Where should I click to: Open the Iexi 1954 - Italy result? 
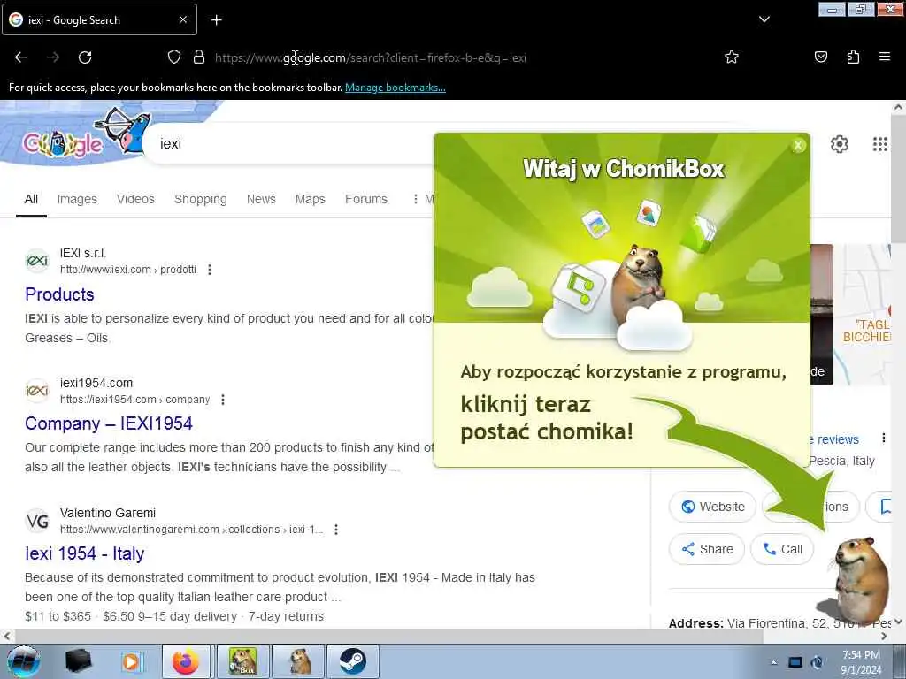click(84, 553)
